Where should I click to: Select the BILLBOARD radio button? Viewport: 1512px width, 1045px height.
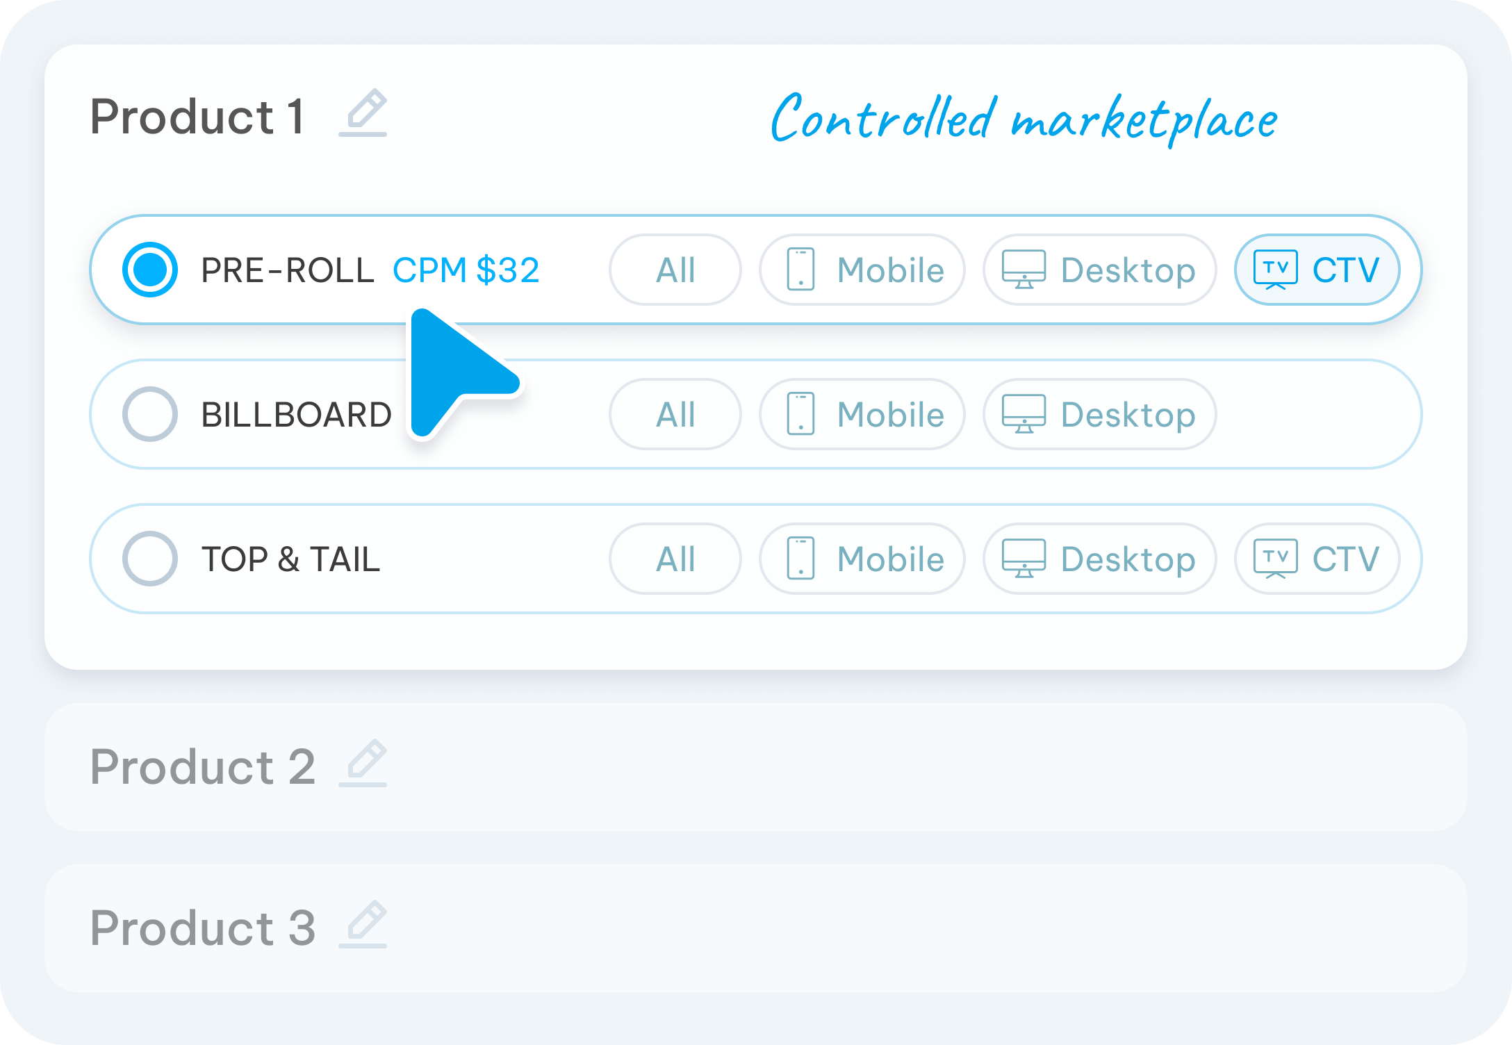150,414
